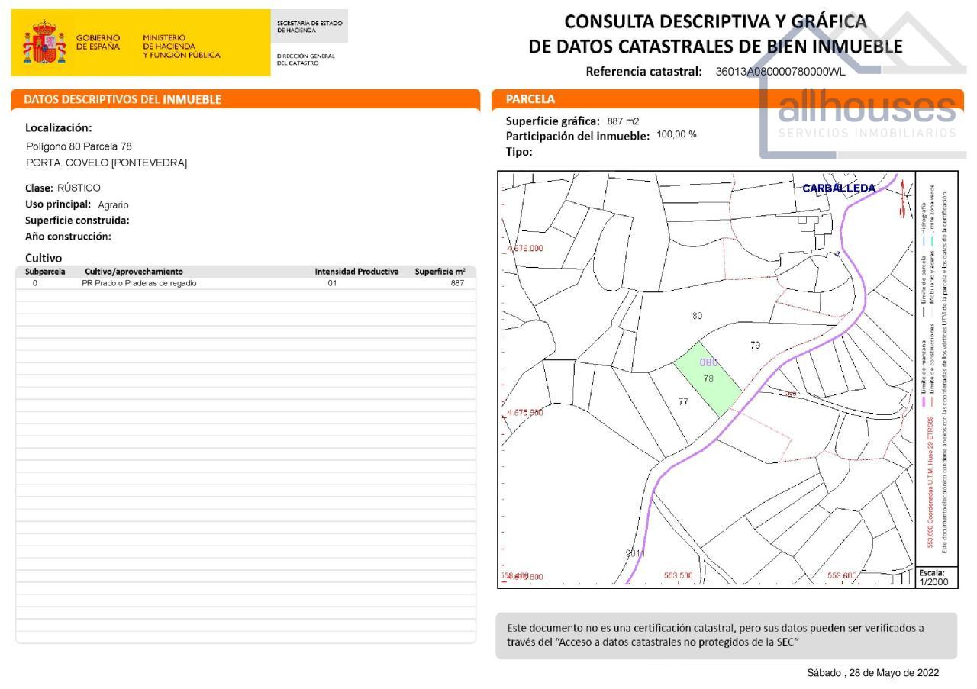The image size is (977, 689).
Task: Click the Mobiliario y aceras legend symbol
Action: 931,313
